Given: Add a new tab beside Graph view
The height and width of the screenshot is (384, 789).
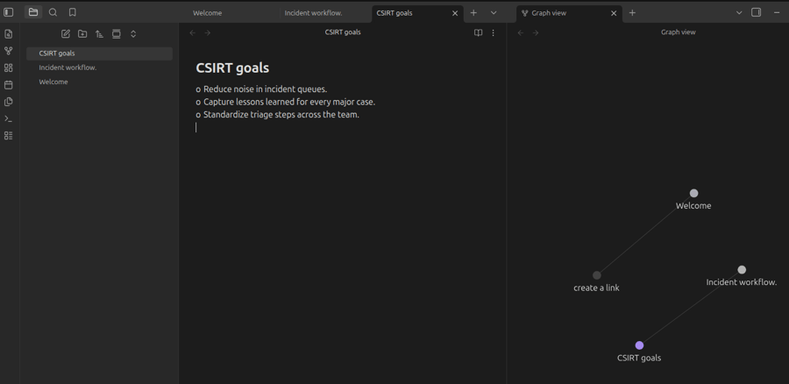Looking at the screenshot, I should tap(632, 13).
